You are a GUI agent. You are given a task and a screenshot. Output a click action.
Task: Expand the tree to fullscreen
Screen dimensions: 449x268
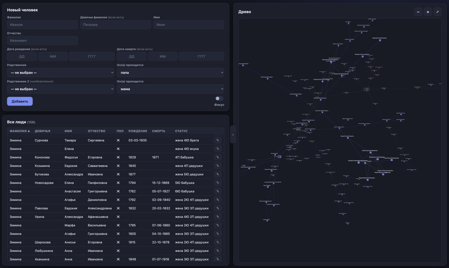[437, 12]
